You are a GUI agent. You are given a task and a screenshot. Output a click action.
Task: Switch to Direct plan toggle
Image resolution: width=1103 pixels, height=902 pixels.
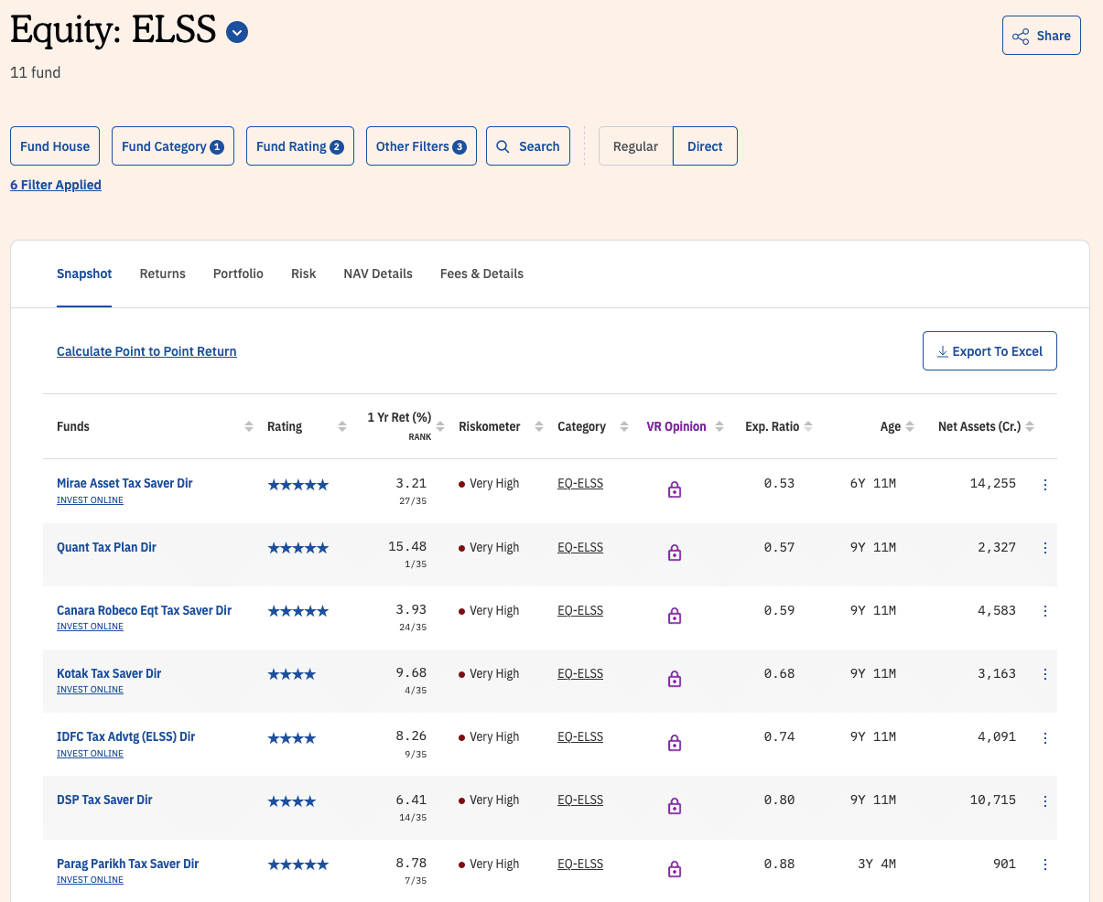705,146
